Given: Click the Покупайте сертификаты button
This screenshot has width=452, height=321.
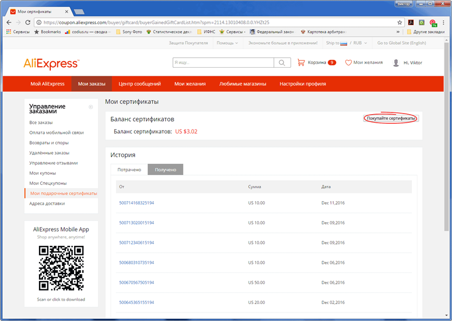Looking at the screenshot, I should [390, 118].
